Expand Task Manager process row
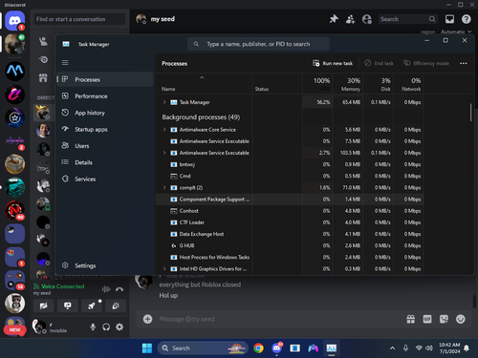This screenshot has width=478, height=358. pyautogui.click(x=164, y=102)
